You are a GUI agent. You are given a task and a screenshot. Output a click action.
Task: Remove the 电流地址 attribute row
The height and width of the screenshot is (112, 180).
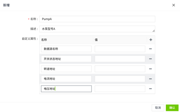coord(150,79)
